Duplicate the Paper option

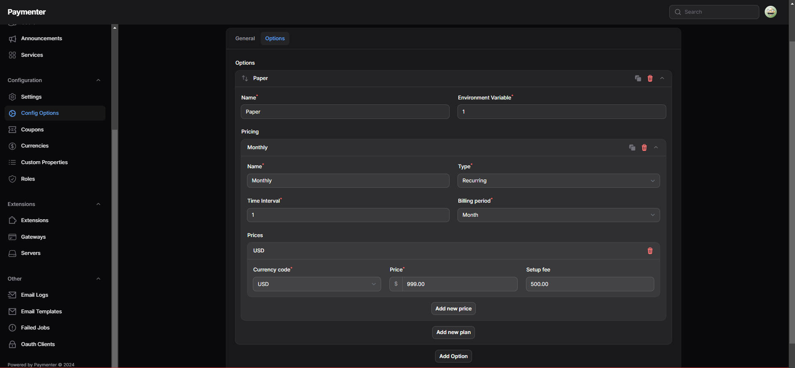click(x=638, y=78)
